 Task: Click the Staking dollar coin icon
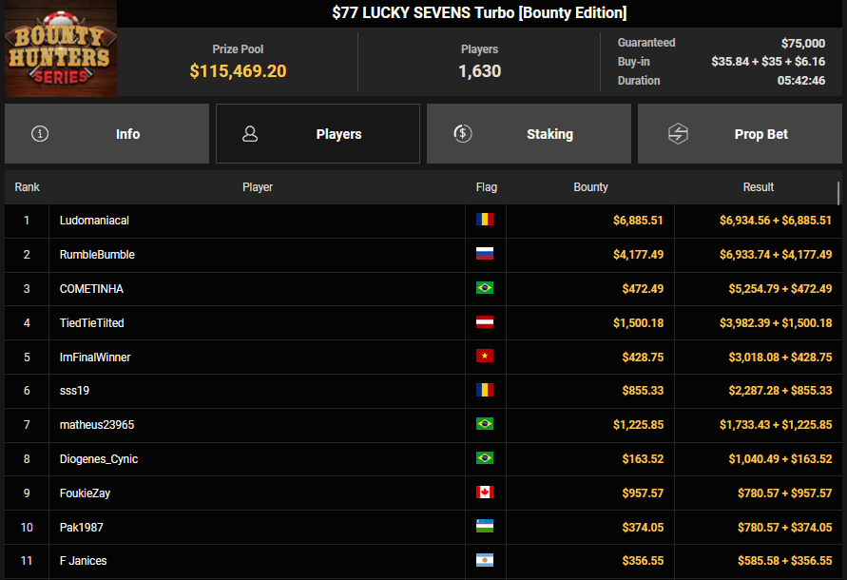click(462, 134)
